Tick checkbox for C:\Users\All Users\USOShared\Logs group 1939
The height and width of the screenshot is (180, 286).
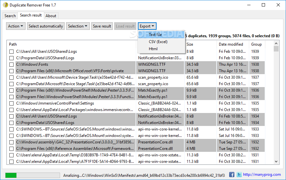click(12, 51)
